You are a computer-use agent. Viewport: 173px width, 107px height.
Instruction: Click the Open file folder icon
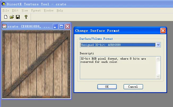tap(12, 17)
